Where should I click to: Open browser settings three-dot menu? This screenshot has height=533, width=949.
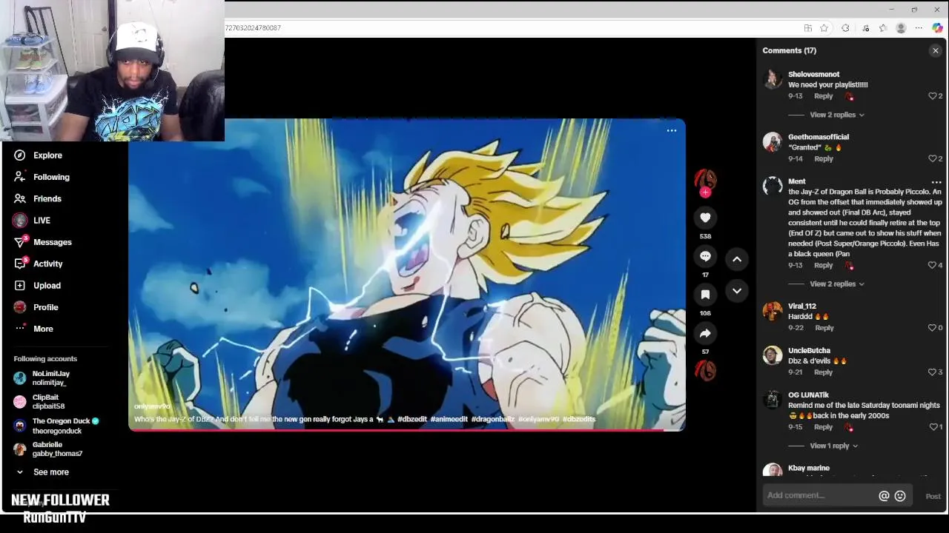[919, 28]
